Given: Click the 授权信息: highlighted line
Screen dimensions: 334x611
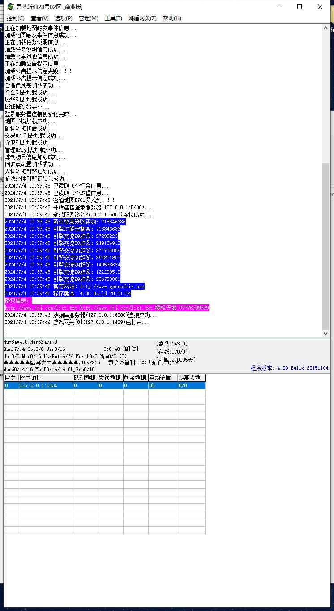Looking at the screenshot, I should tap(18, 301).
